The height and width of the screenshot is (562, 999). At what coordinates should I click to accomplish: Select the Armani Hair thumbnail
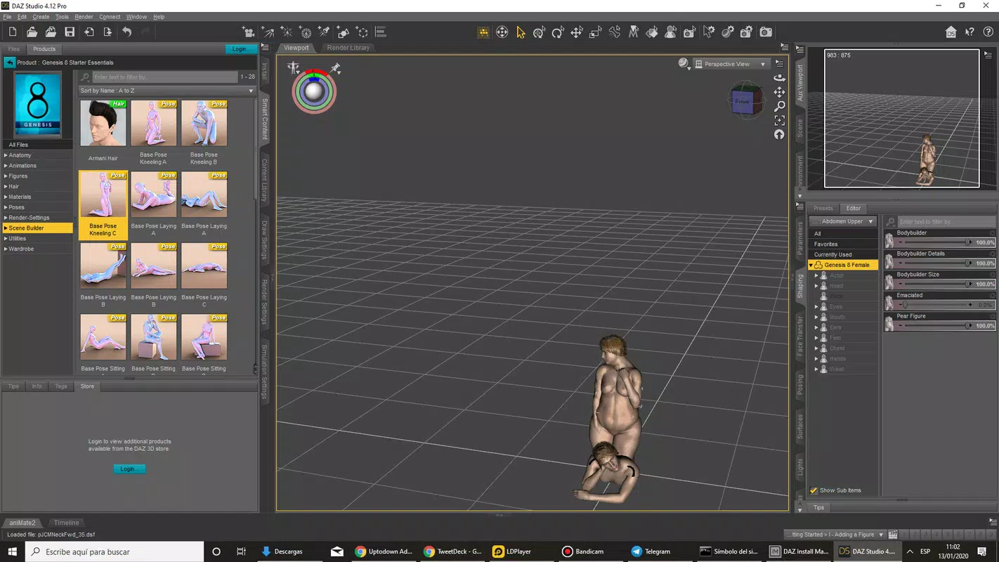103,123
